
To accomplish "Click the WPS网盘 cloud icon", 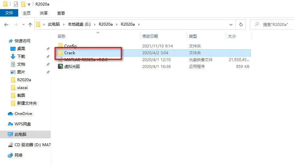I will pos(10,124).
